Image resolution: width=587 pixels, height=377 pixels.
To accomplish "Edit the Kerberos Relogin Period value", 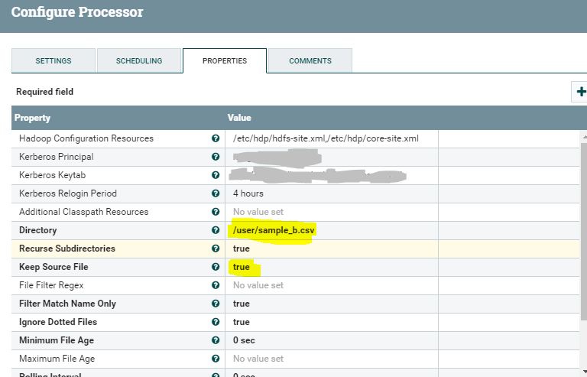I will coord(248,194).
